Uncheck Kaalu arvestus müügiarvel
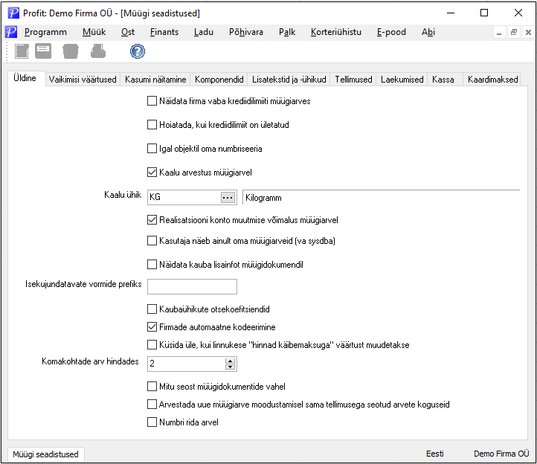The width and height of the screenshot is (537, 464). coord(152,173)
